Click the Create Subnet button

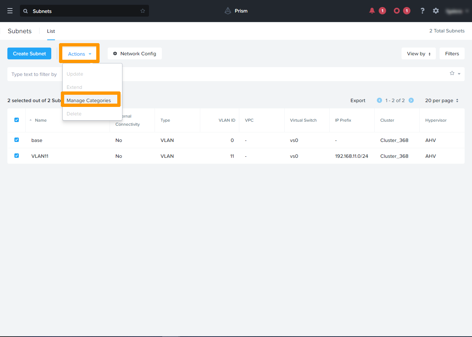click(x=29, y=53)
